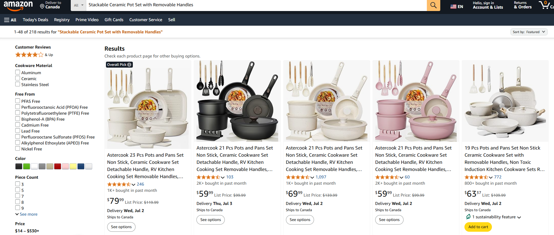
Task: Click the Overall Pick info icon
Action: pos(129,64)
